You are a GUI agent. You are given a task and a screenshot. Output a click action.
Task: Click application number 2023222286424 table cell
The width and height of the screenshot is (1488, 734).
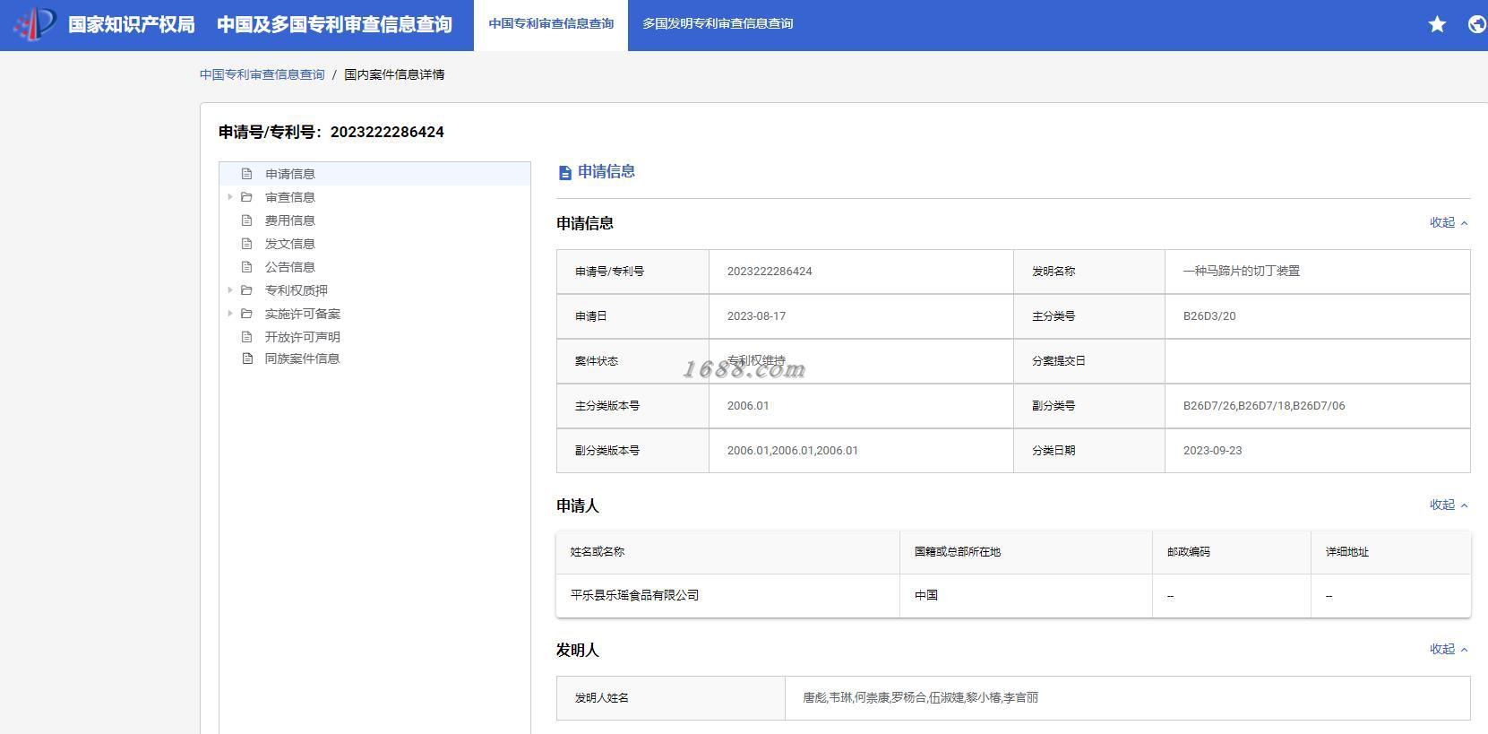pos(861,272)
